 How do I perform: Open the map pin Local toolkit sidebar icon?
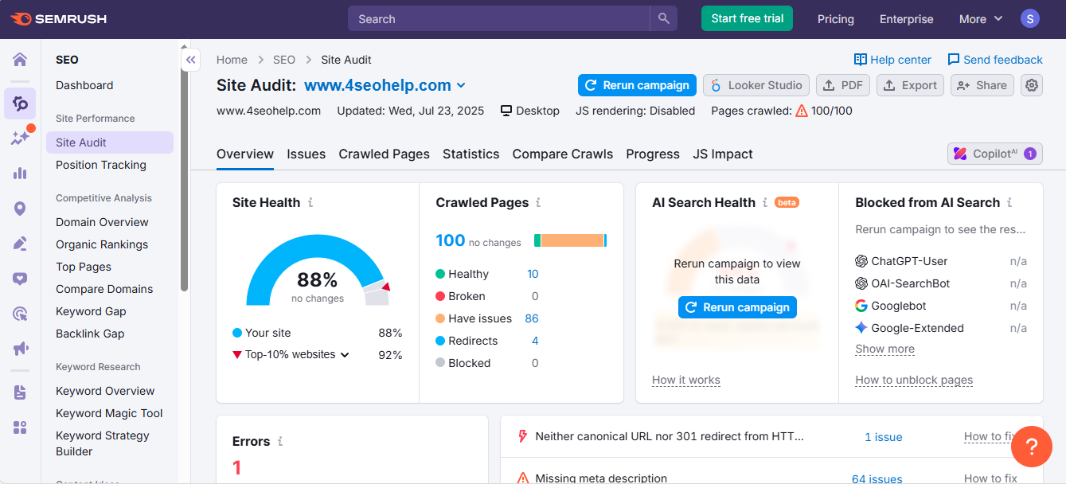19,208
